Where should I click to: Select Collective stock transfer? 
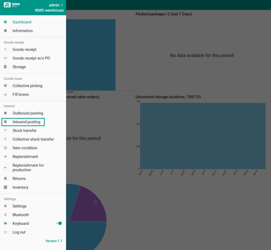click(33, 139)
